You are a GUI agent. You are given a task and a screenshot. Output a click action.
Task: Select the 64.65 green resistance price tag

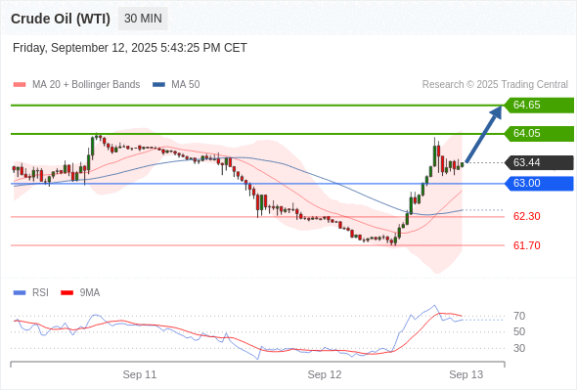pos(539,105)
